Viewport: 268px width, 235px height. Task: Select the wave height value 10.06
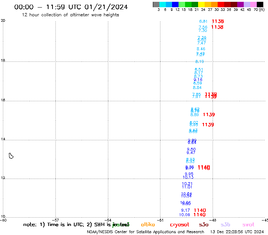[x=184, y=215]
